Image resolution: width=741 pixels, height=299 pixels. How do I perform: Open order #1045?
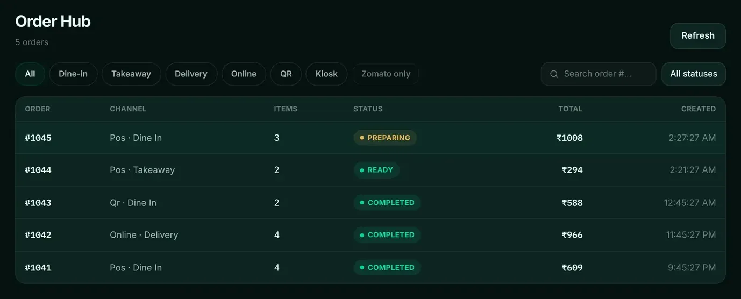(370, 138)
